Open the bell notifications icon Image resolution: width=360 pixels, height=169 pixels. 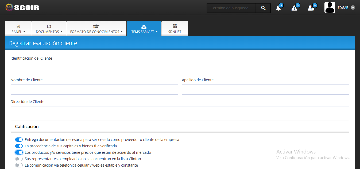[x=278, y=8]
